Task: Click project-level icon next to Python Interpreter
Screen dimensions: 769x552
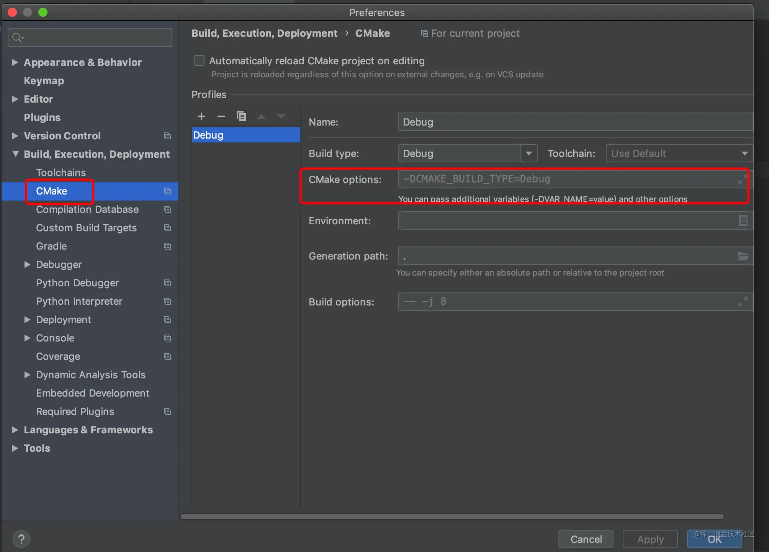Action: tap(167, 301)
